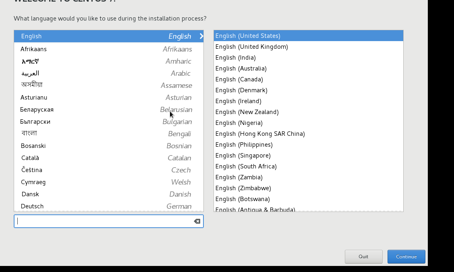
Task: Pick English (Australia) locale
Action: tap(308, 69)
